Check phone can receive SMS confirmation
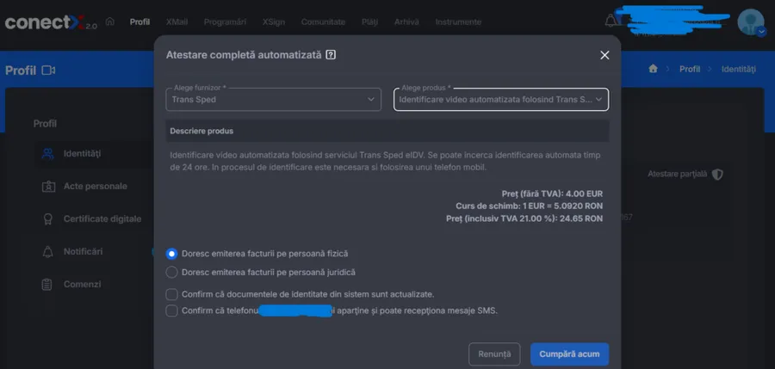 coord(171,311)
